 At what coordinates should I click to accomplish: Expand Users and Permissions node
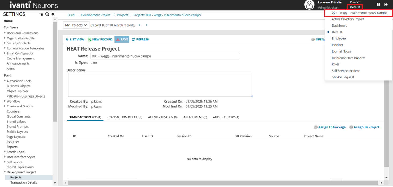(5, 33)
